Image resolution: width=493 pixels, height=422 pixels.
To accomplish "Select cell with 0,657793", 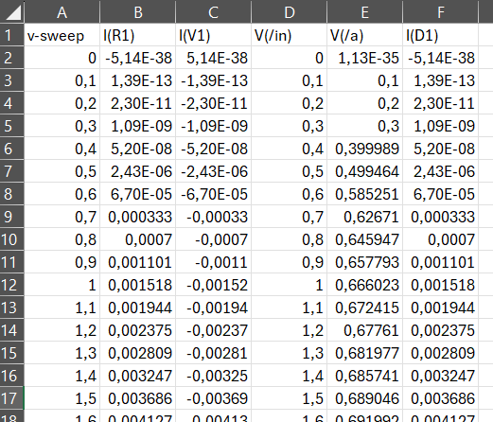I will (365, 262).
